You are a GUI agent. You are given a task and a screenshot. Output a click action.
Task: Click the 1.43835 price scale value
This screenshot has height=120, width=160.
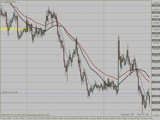coord(156,3)
